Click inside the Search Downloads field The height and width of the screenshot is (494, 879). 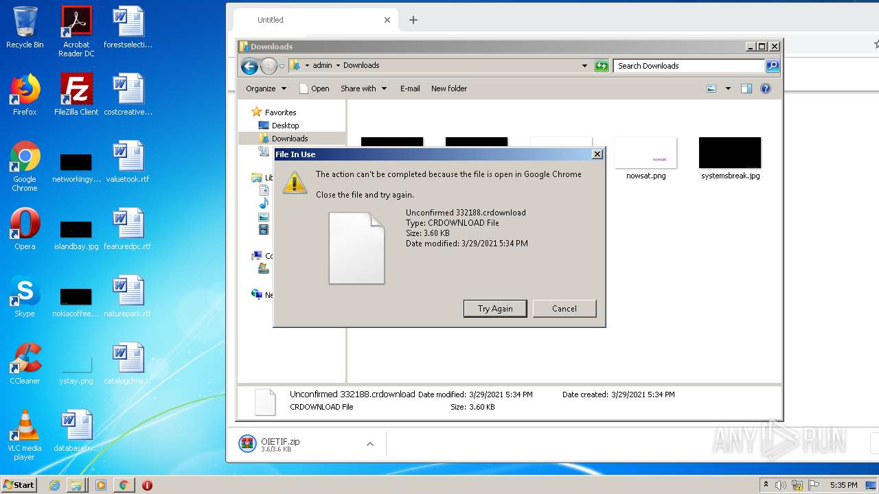point(689,66)
